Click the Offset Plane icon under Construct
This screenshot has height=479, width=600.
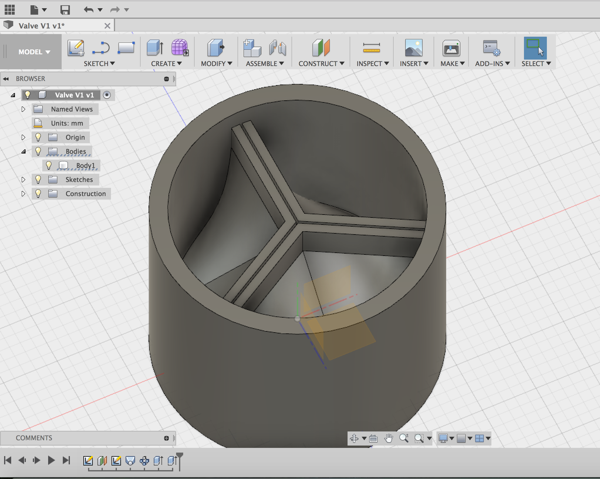(x=321, y=48)
